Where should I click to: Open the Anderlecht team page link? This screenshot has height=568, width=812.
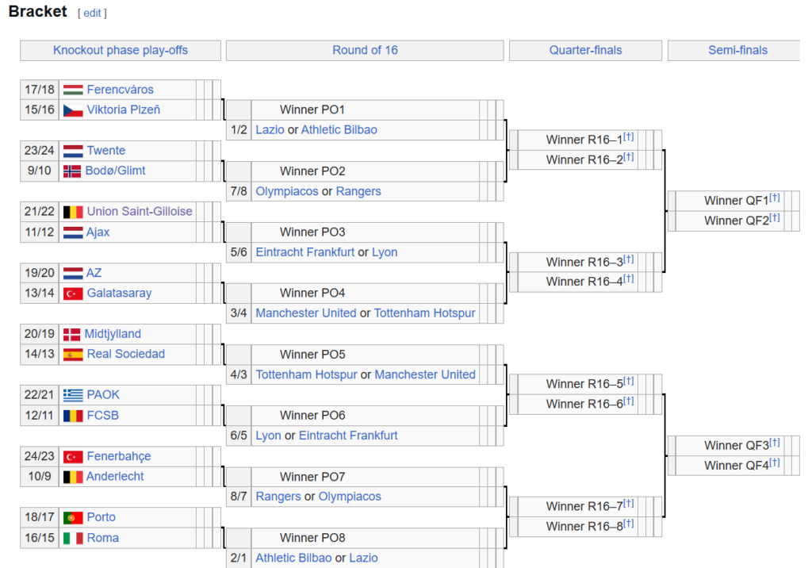[x=115, y=477]
